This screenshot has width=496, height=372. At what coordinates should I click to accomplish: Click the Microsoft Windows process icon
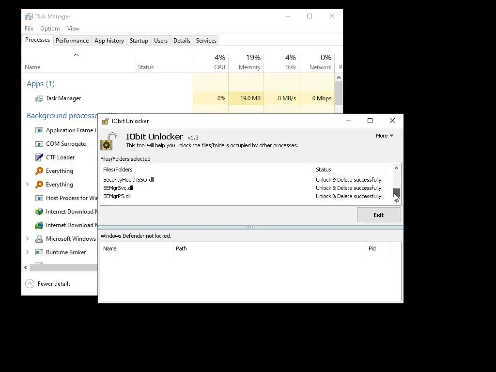(x=39, y=239)
